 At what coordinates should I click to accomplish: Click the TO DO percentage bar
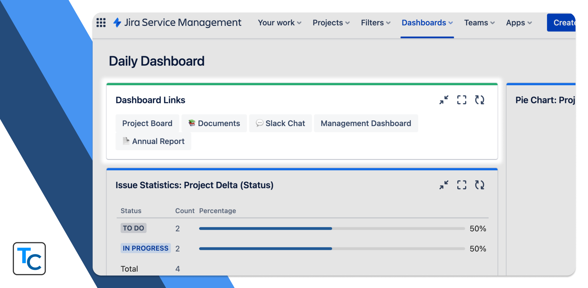[332, 228]
